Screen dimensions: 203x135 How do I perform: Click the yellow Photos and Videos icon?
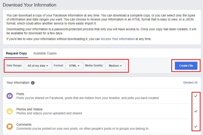pos(10,111)
